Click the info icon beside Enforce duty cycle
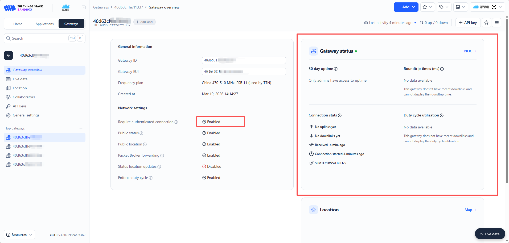The width and height of the screenshot is (509, 243). click(151, 178)
